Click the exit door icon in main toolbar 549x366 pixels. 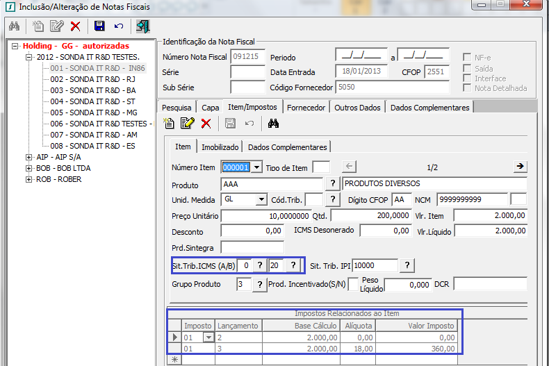pos(142,26)
